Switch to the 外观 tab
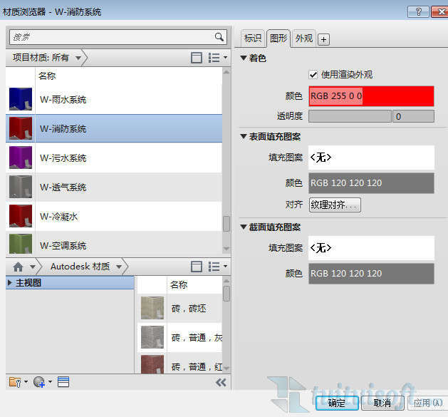Image resolution: width=448 pixels, height=417 pixels. pos(303,38)
